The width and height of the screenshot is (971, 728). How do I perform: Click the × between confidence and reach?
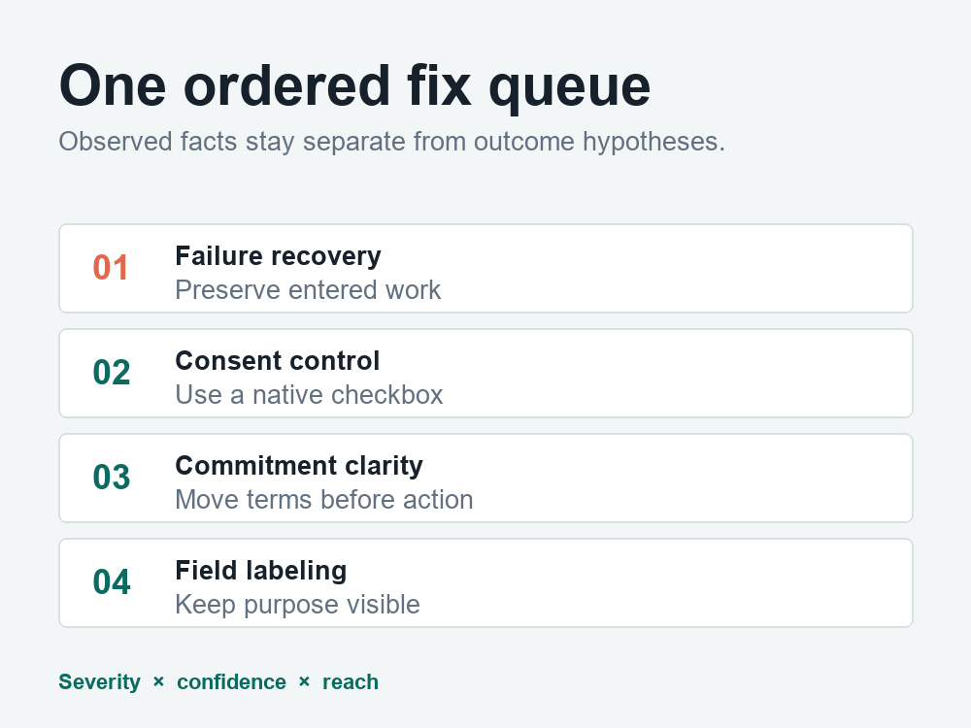click(x=304, y=681)
